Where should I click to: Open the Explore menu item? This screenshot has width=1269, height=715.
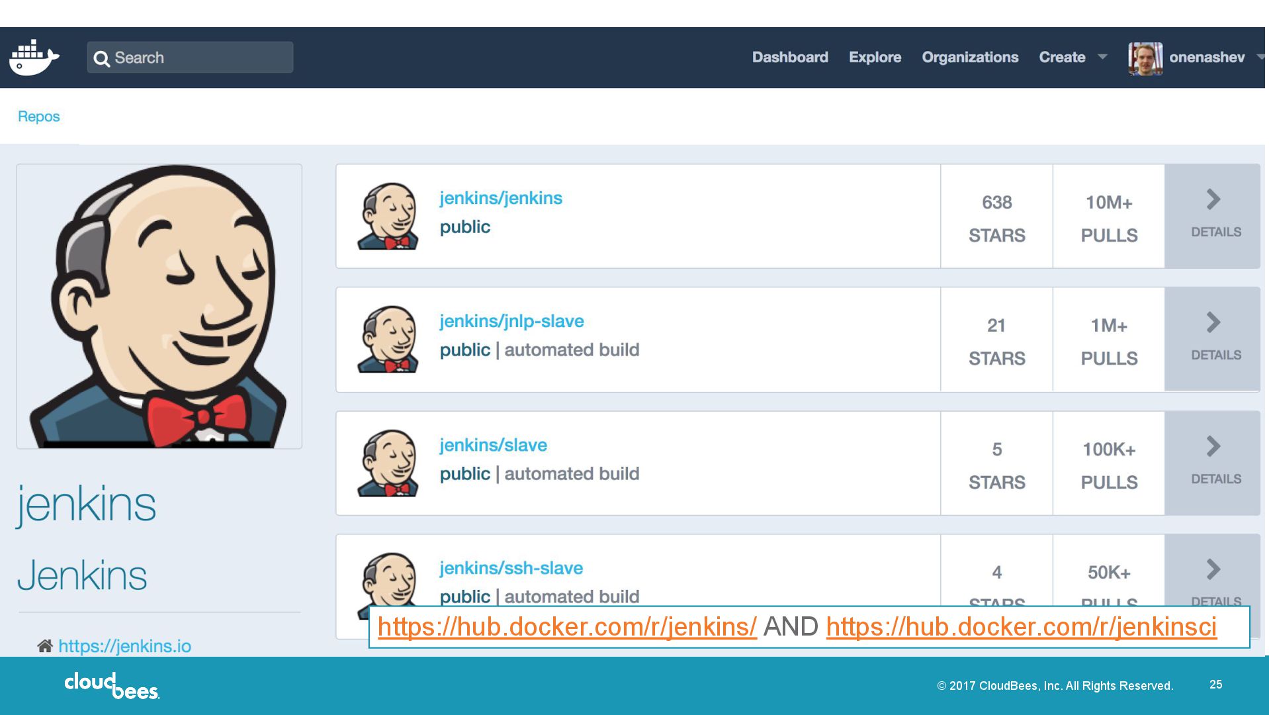coord(875,58)
